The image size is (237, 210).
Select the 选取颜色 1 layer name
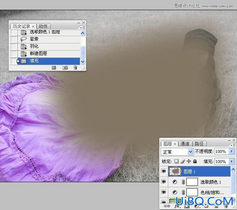[x=211, y=182]
